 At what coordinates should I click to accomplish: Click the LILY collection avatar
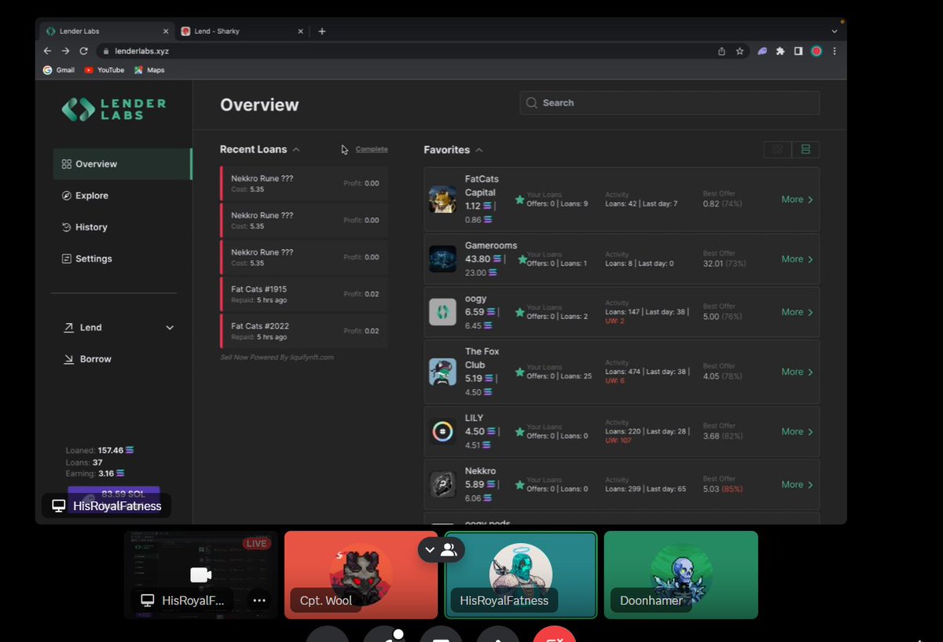(442, 431)
